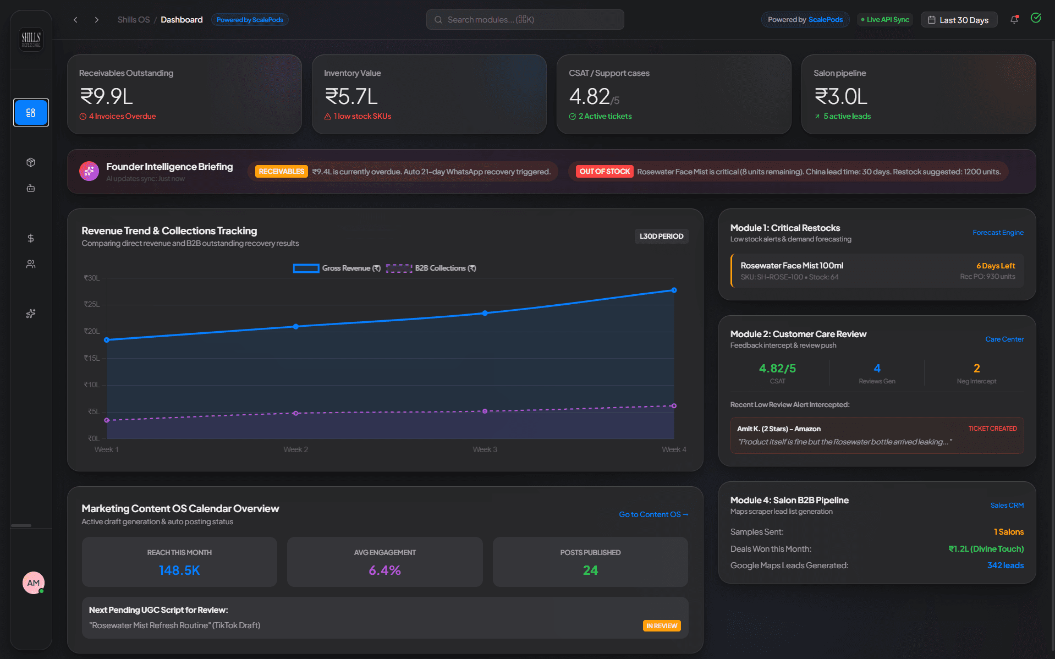Select the Week 2 Gross Revenue data point
This screenshot has width=1055, height=659.
coord(296,327)
